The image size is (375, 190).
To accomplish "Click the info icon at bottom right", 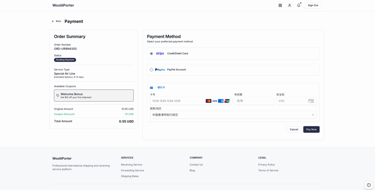I will [x=368, y=185].
